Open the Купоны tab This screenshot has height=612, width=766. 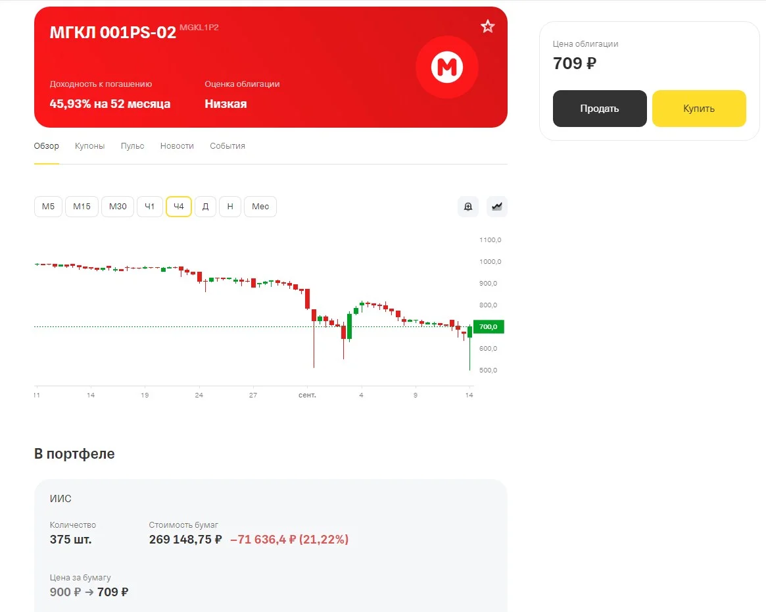[90, 145]
